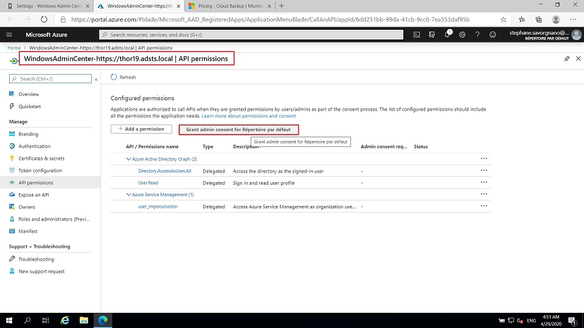584x328 pixels.
Task: Add this page to favorites star
Action: click(503, 19)
